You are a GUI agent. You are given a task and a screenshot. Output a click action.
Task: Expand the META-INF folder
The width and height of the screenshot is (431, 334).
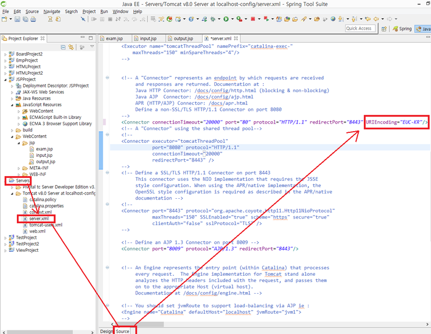(17, 168)
